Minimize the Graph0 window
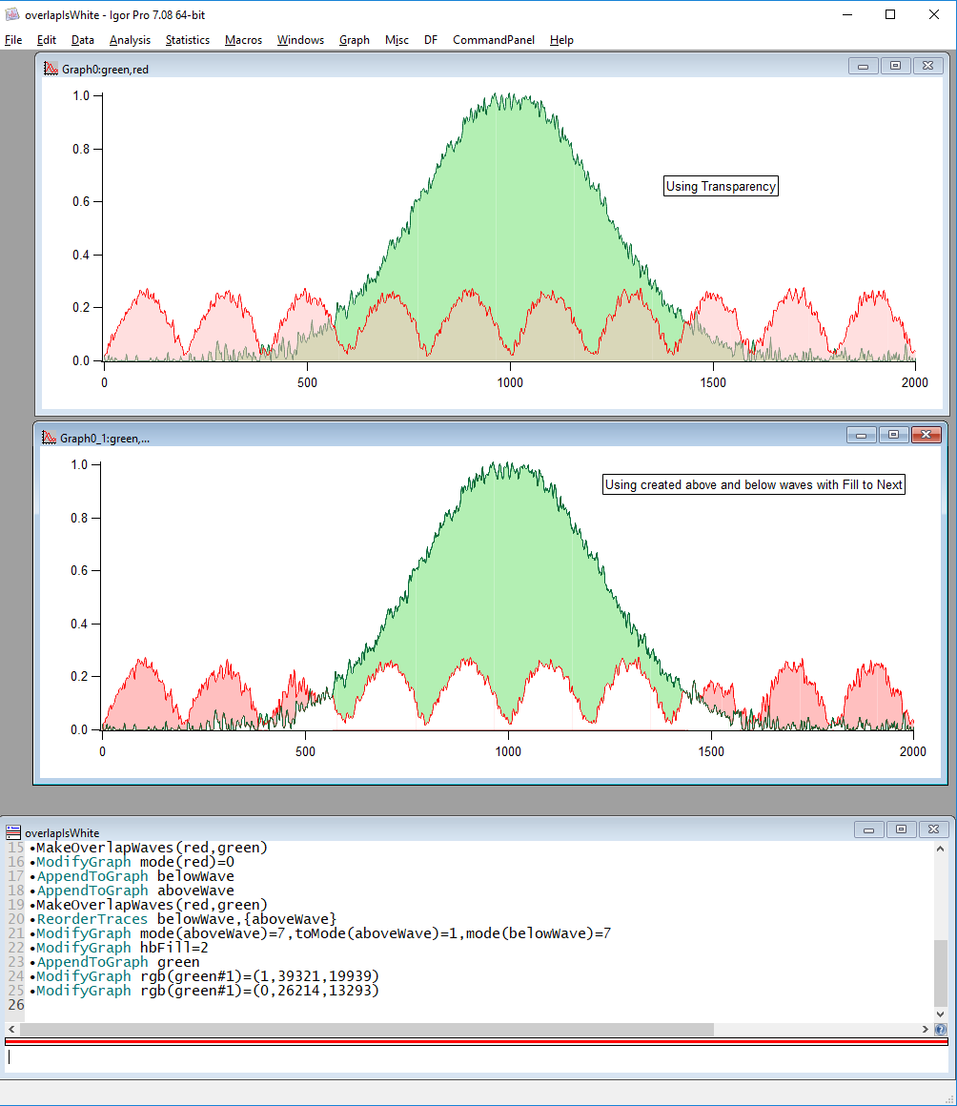Image resolution: width=957 pixels, height=1106 pixels. click(x=862, y=66)
